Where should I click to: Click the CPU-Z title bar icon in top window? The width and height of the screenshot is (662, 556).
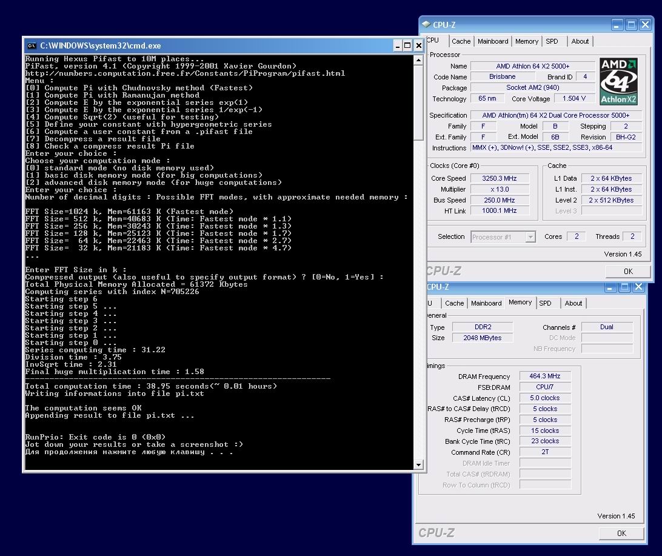pyautogui.click(x=426, y=24)
